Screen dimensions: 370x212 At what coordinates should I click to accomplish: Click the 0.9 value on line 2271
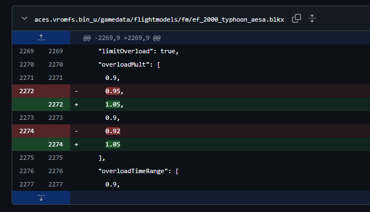pos(112,78)
